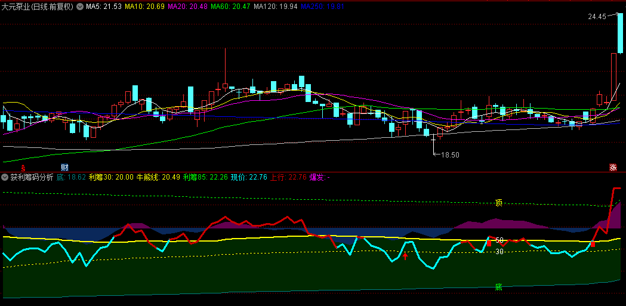
Task: Click the red 涨 marker icon
Action: [x=613, y=167]
